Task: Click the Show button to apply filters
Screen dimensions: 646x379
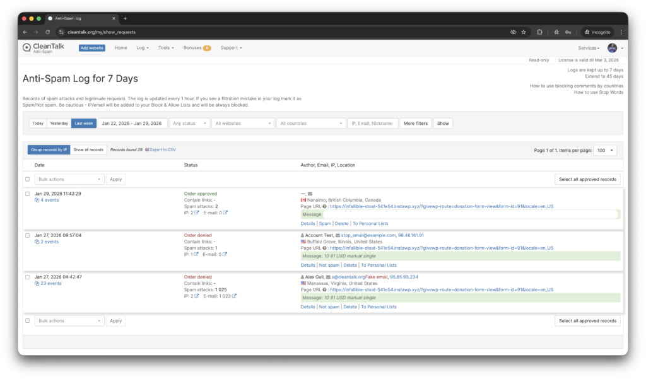Action: 442,123
